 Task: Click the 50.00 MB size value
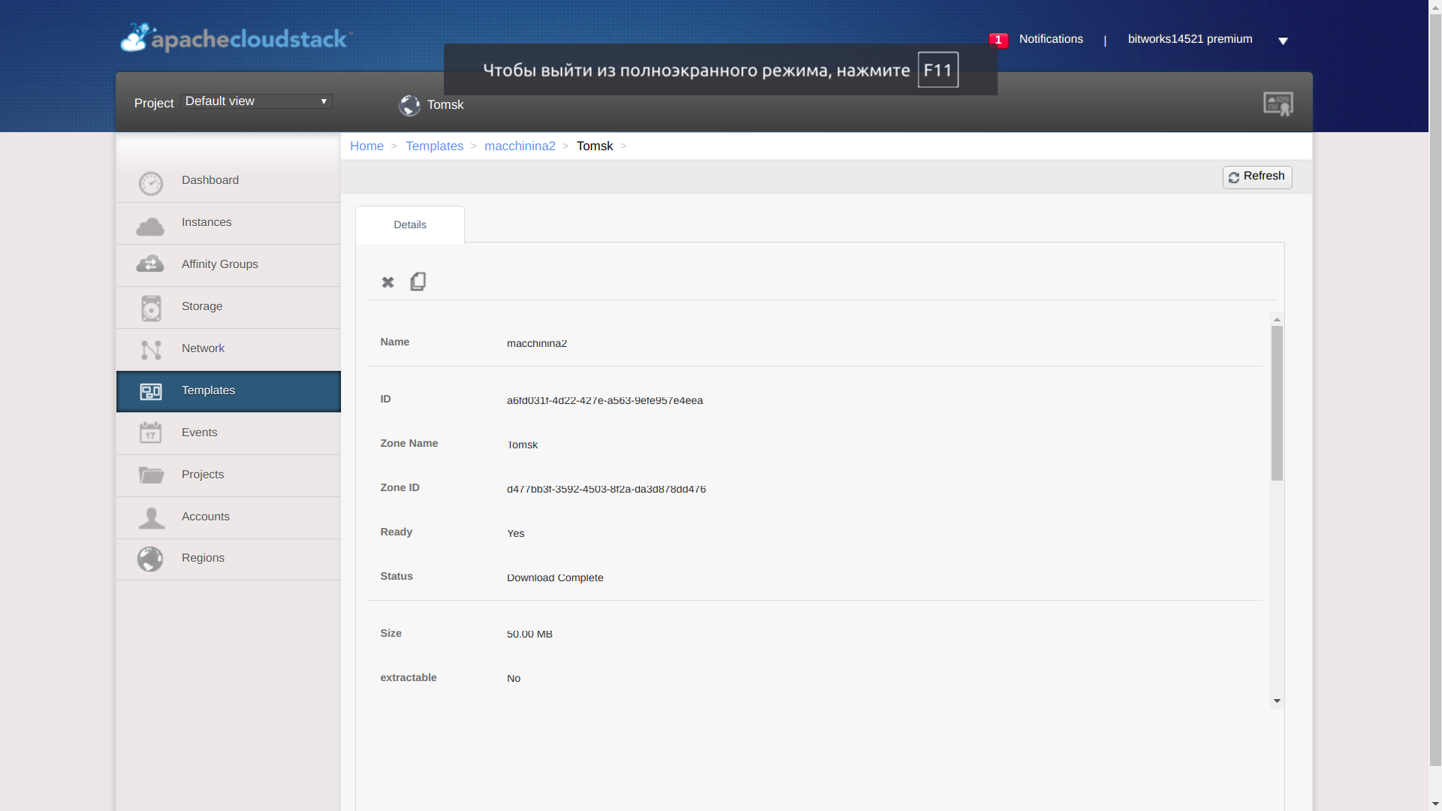tap(529, 634)
